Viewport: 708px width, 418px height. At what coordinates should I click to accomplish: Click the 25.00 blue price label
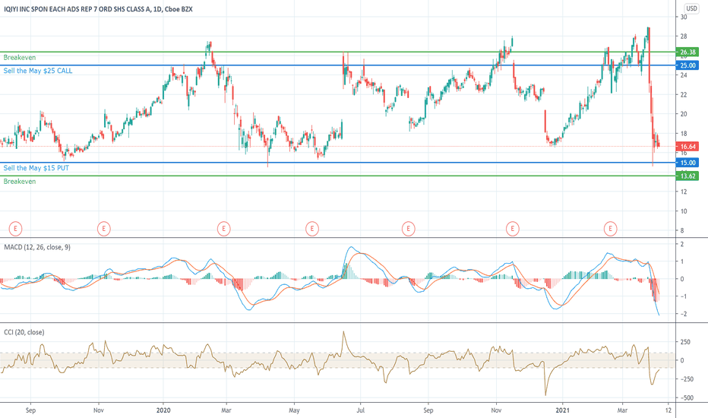[x=687, y=65]
